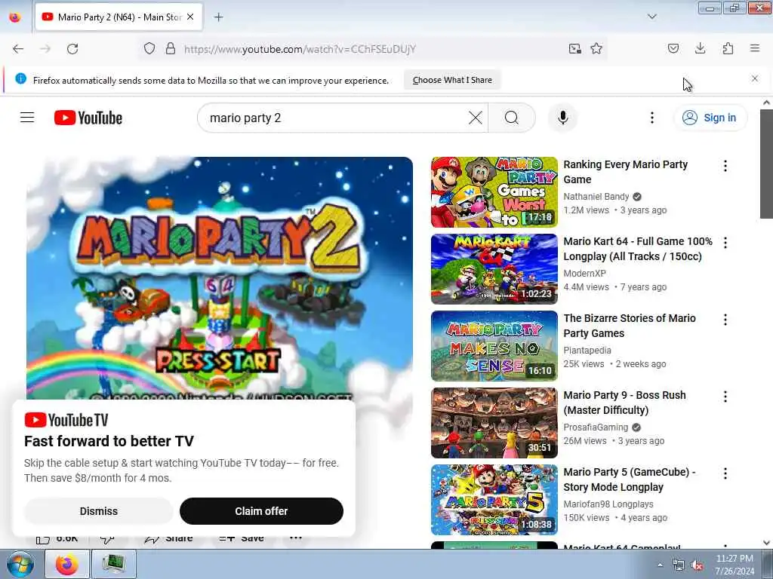Open the muted volume tray icon

pyautogui.click(x=697, y=565)
